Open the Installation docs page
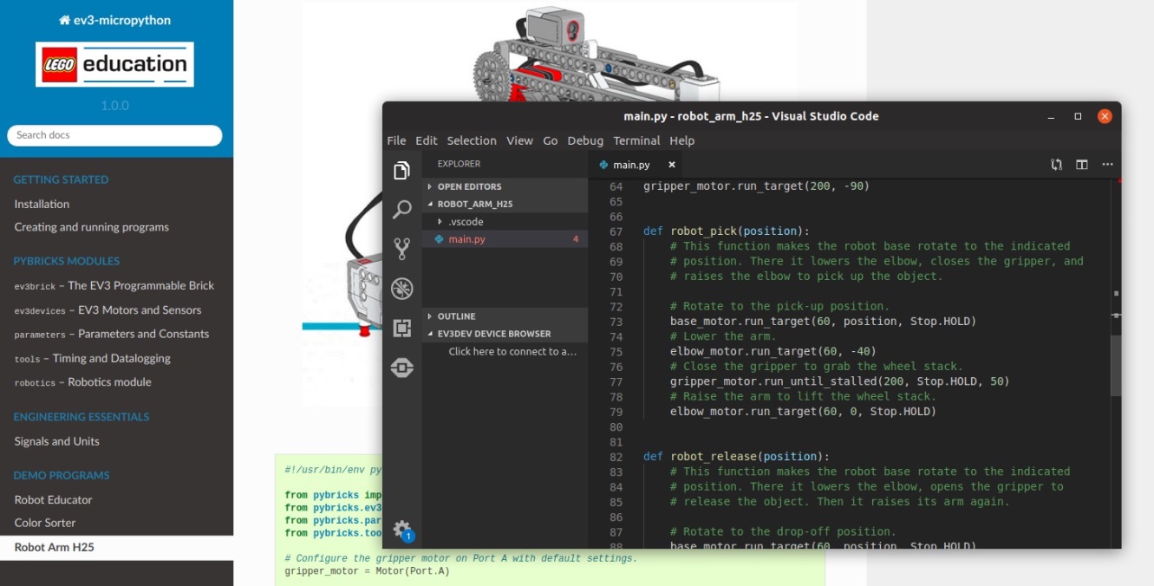Screen dimensions: 1154x586 tap(42, 204)
